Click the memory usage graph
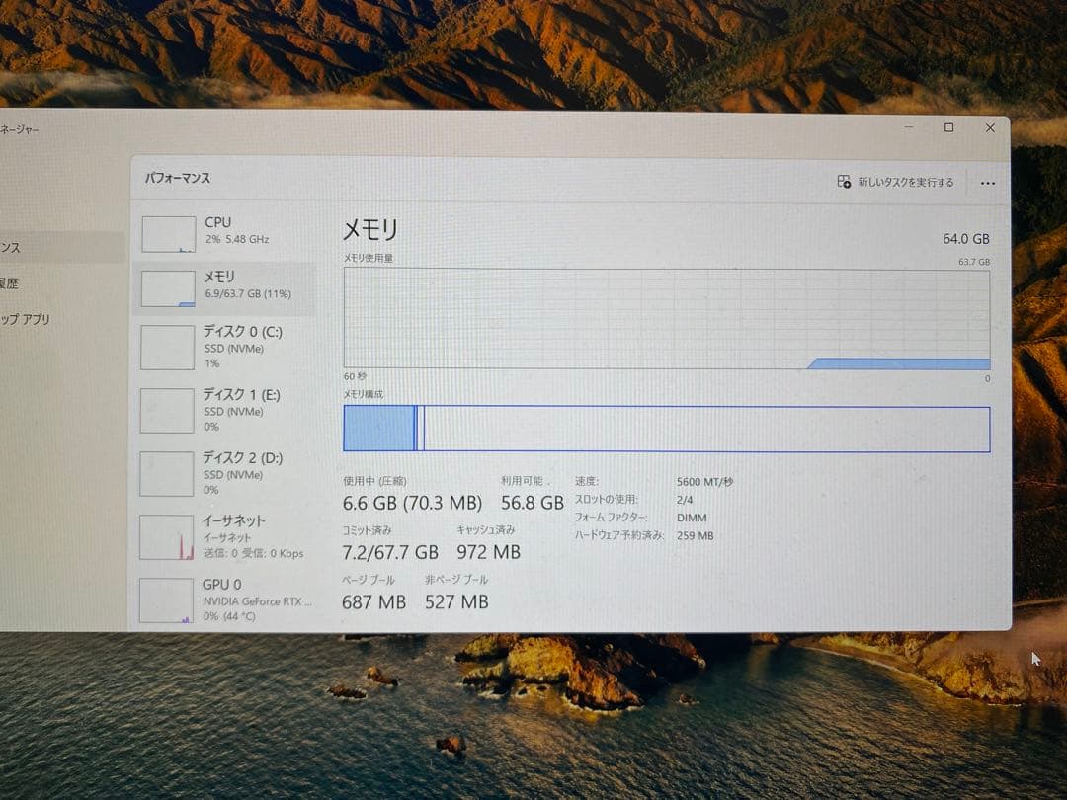 [666, 316]
